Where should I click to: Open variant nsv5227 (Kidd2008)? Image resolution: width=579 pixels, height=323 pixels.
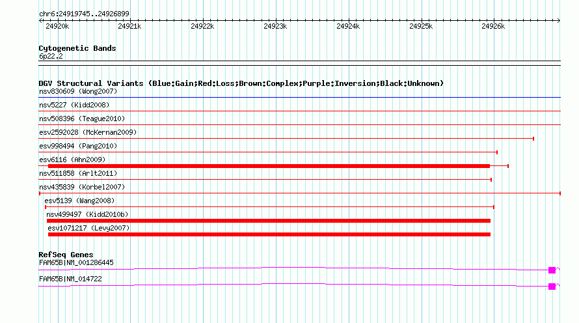74,105
